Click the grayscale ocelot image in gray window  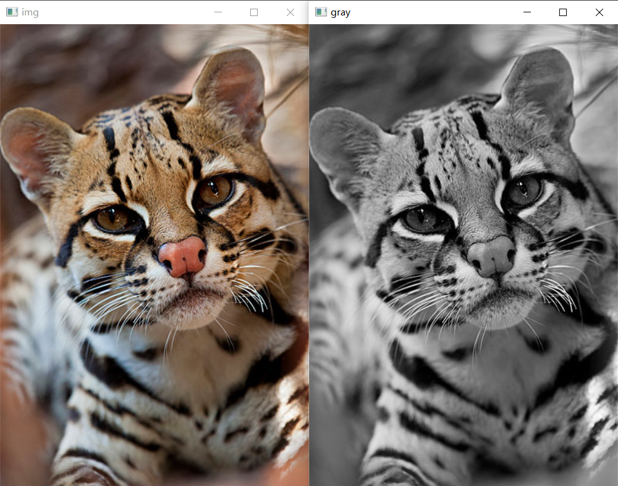click(x=463, y=255)
